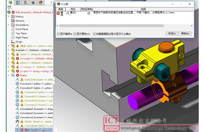Viewport: 204px width, 132px height.
Task: Click the 帮助 button in dialog
Action: coord(185,34)
